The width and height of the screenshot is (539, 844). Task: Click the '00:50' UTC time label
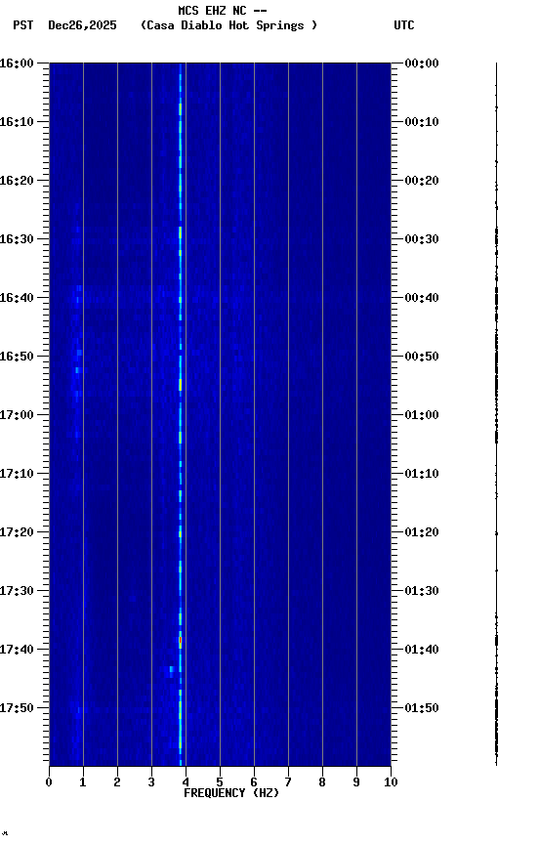[422, 357]
